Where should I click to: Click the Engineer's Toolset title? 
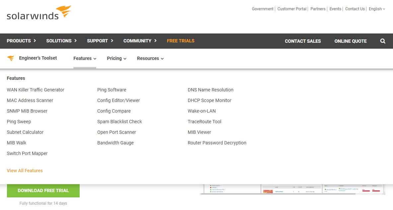[38, 58]
